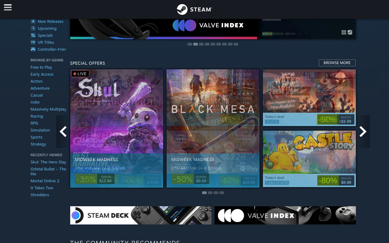389x243 pixels.
Task: Open recently viewed Orbital Bullet
Action: point(48,171)
